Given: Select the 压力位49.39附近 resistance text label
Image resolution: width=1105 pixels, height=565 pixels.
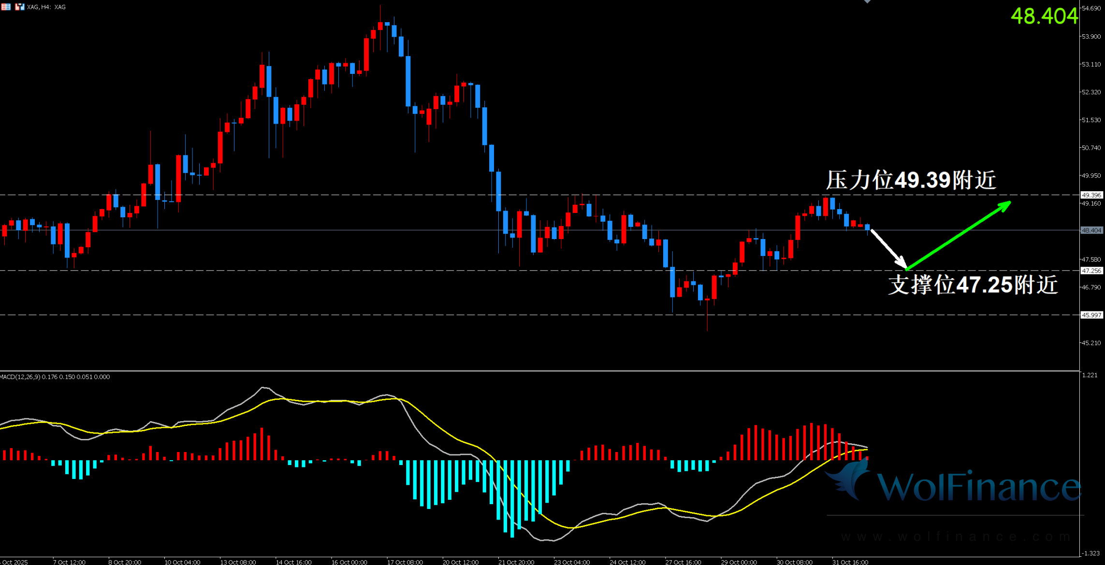Looking at the screenshot, I should click(911, 180).
